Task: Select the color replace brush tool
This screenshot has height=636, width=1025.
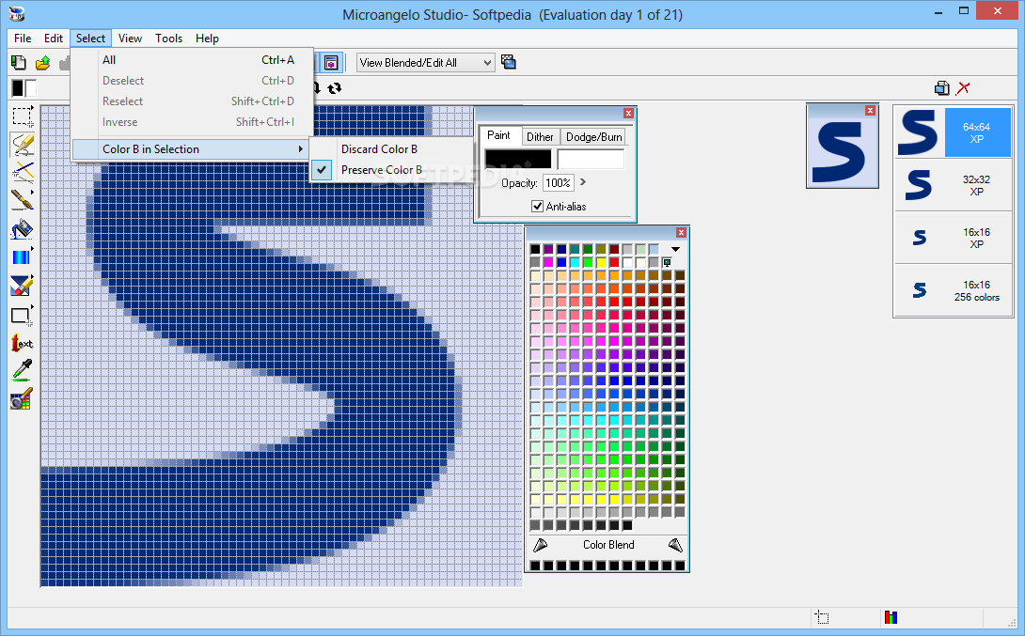Action: 23,398
